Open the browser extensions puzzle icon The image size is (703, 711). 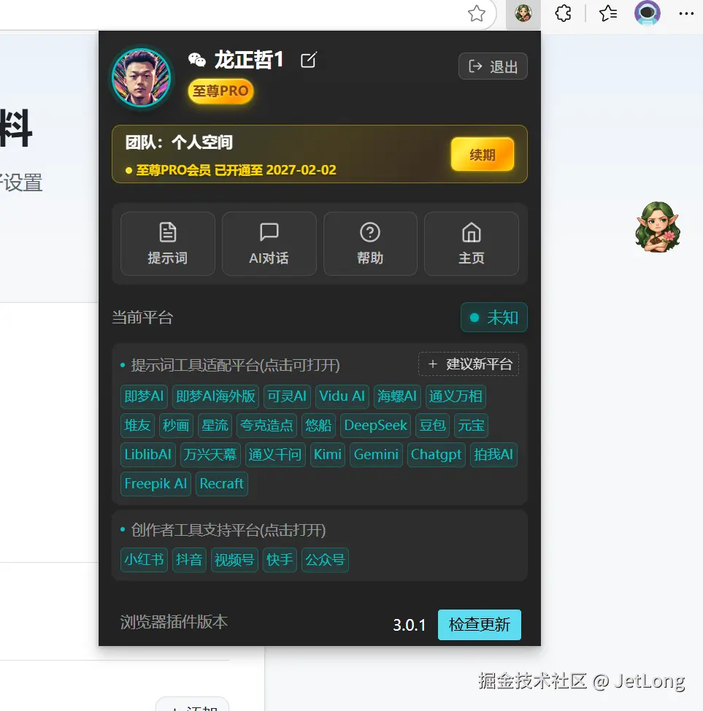coord(563,14)
